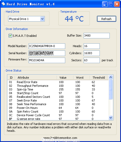Open the www.haddrivemonitor.com link
Image resolution: width=121 pixels, height=142 pixels.
click(60, 138)
